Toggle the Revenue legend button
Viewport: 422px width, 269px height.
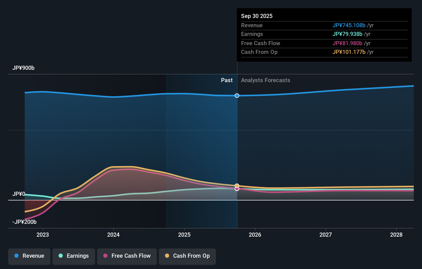(29, 256)
